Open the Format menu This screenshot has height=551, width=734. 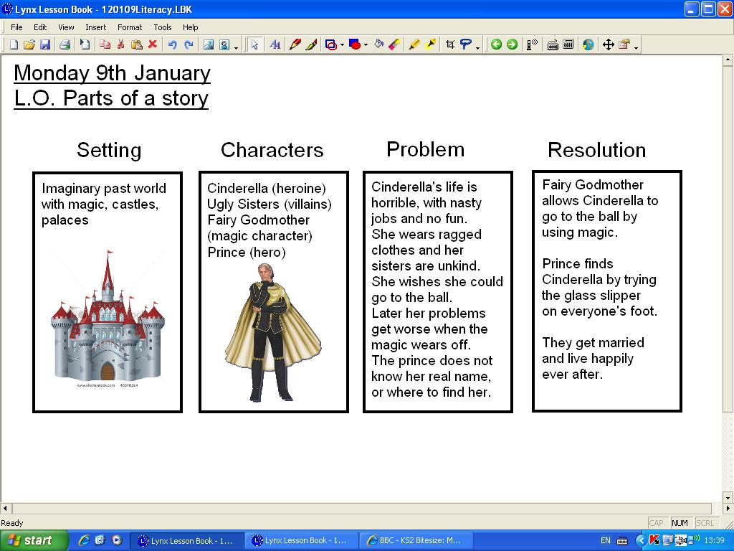130,27
